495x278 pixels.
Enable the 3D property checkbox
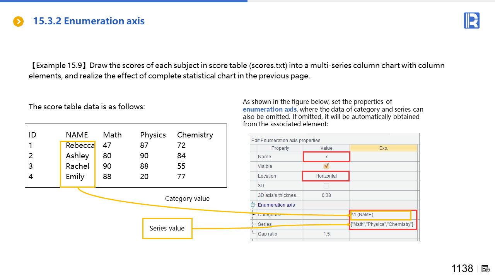[326, 186]
